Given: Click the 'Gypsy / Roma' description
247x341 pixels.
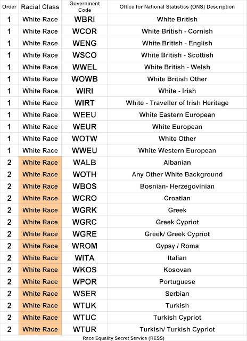Looking at the screenshot, I should coord(177,246).
